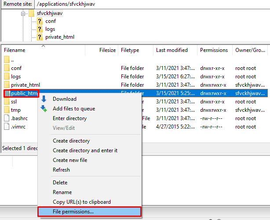Select conf node in remote tree
Viewport: 270px width, 220px height.
click(51, 21)
